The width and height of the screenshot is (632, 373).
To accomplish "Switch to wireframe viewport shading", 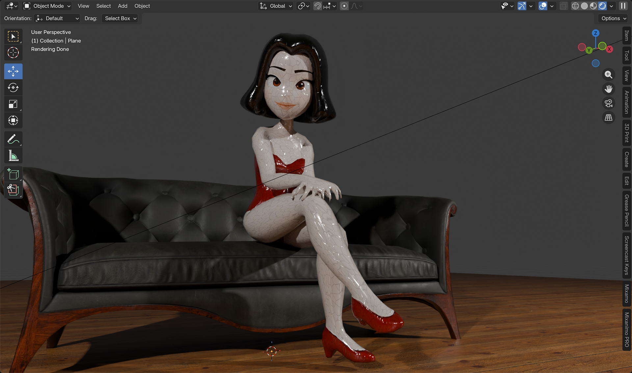I will coord(575,6).
